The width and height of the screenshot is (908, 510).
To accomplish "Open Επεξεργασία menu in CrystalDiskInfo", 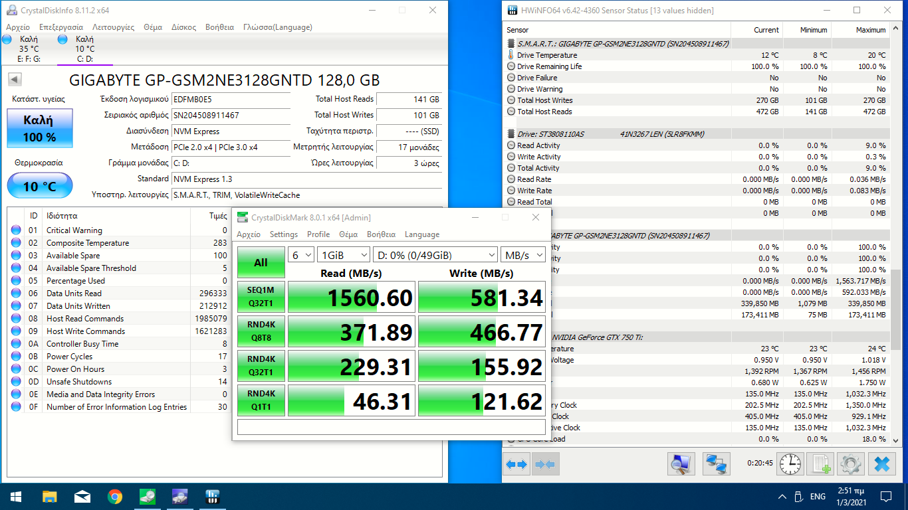I will click(x=61, y=27).
